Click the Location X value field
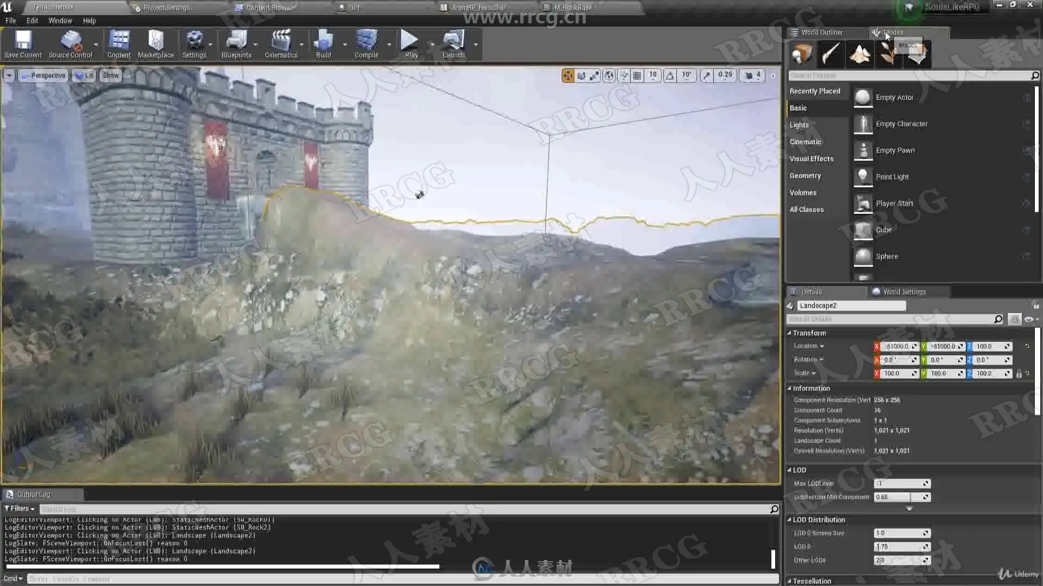 896,346
